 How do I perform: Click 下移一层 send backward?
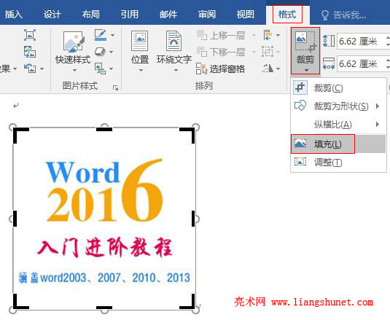point(221,52)
